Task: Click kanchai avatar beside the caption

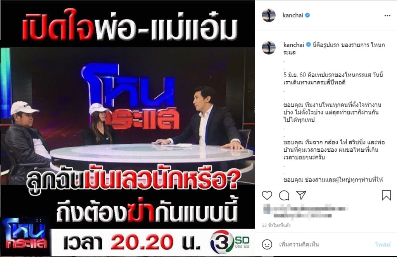Action: (269, 48)
